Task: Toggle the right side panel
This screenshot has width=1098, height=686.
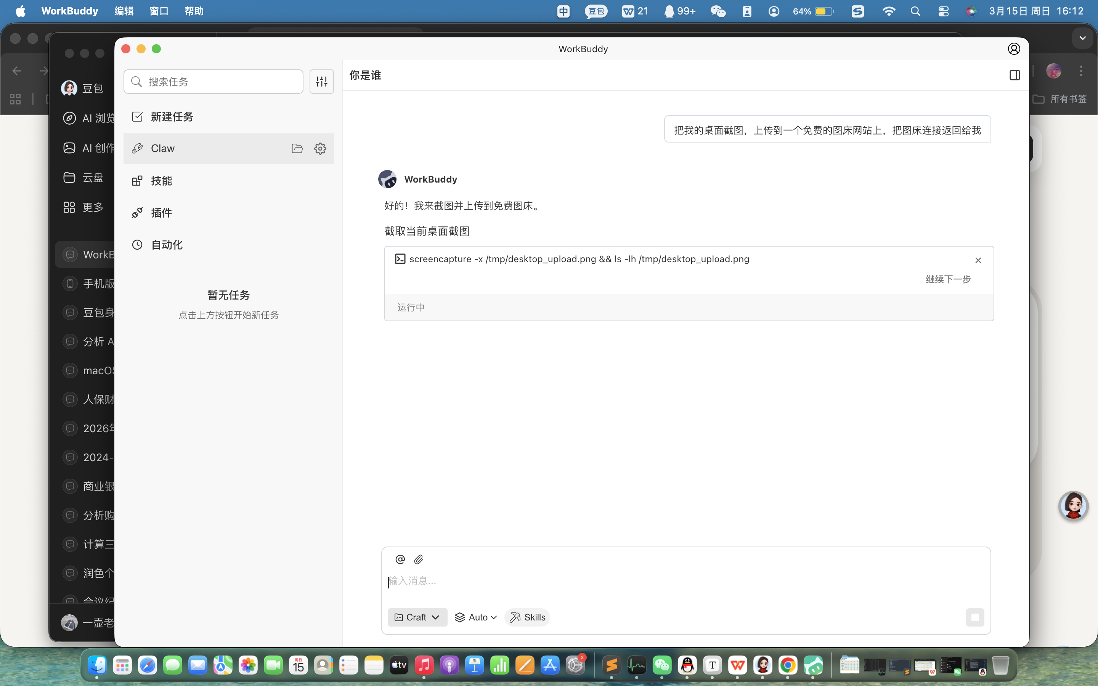Action: point(1015,75)
